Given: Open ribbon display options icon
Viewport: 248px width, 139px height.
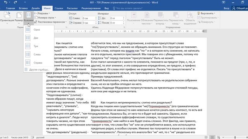Looking at the screenshot, I should [224, 2].
